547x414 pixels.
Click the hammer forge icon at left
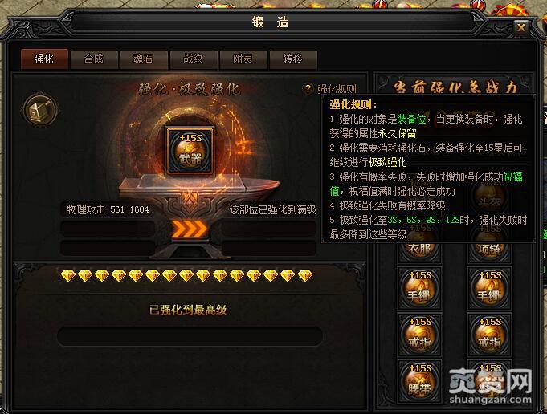coord(40,110)
